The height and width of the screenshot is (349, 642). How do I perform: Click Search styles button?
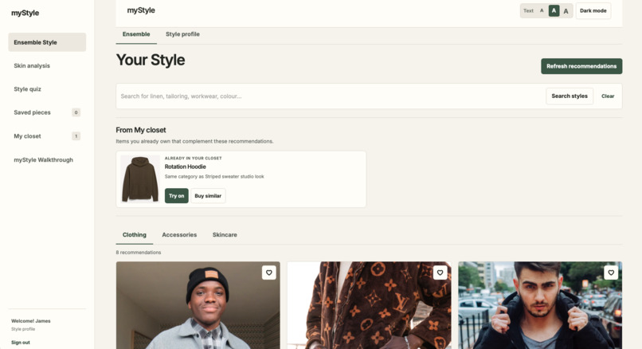pos(570,96)
